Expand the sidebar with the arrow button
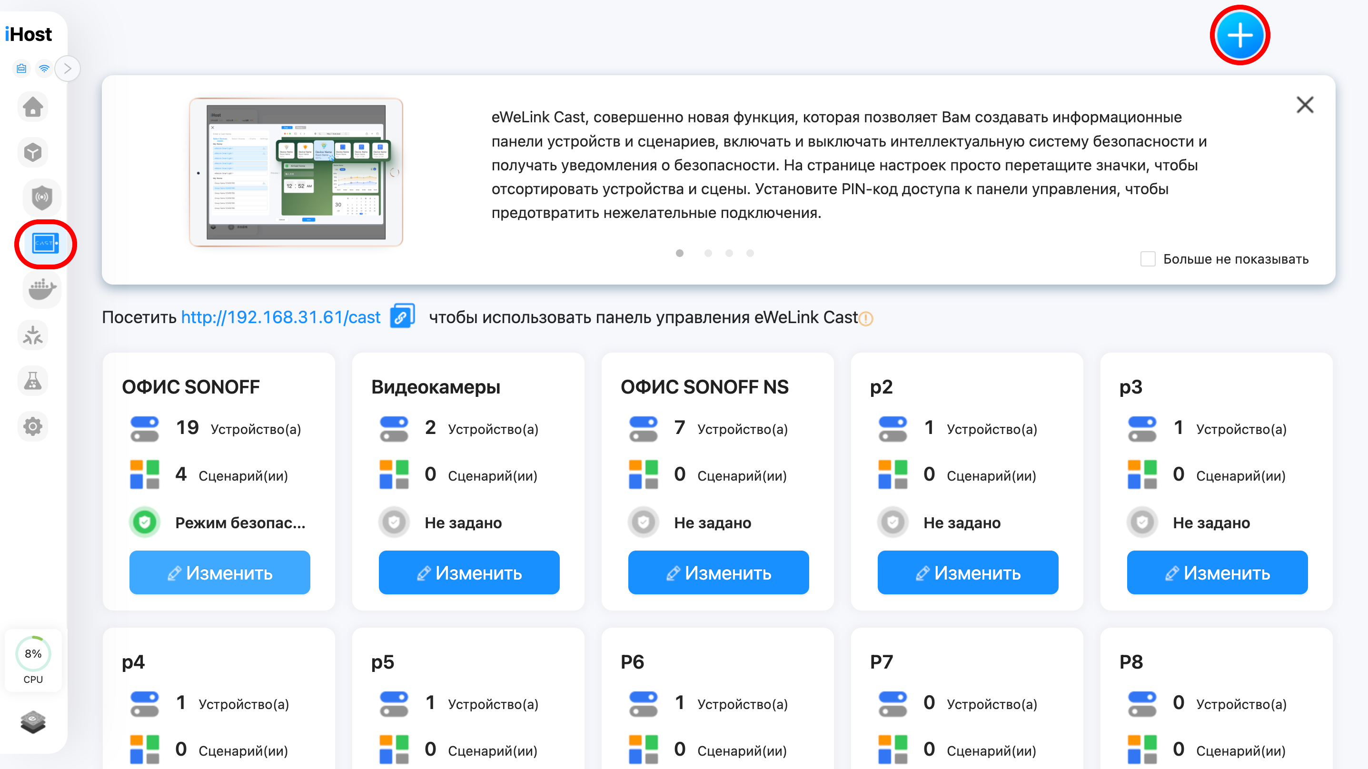The width and height of the screenshot is (1368, 769). pos(68,69)
